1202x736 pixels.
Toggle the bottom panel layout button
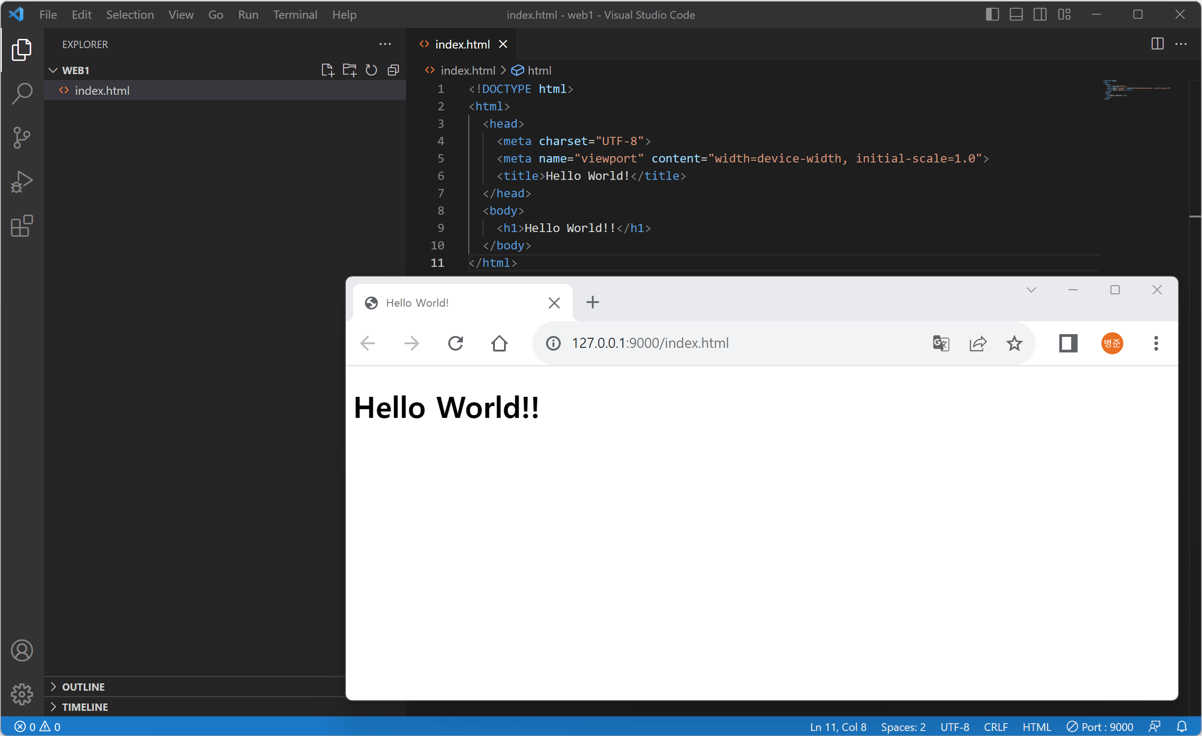(1016, 15)
